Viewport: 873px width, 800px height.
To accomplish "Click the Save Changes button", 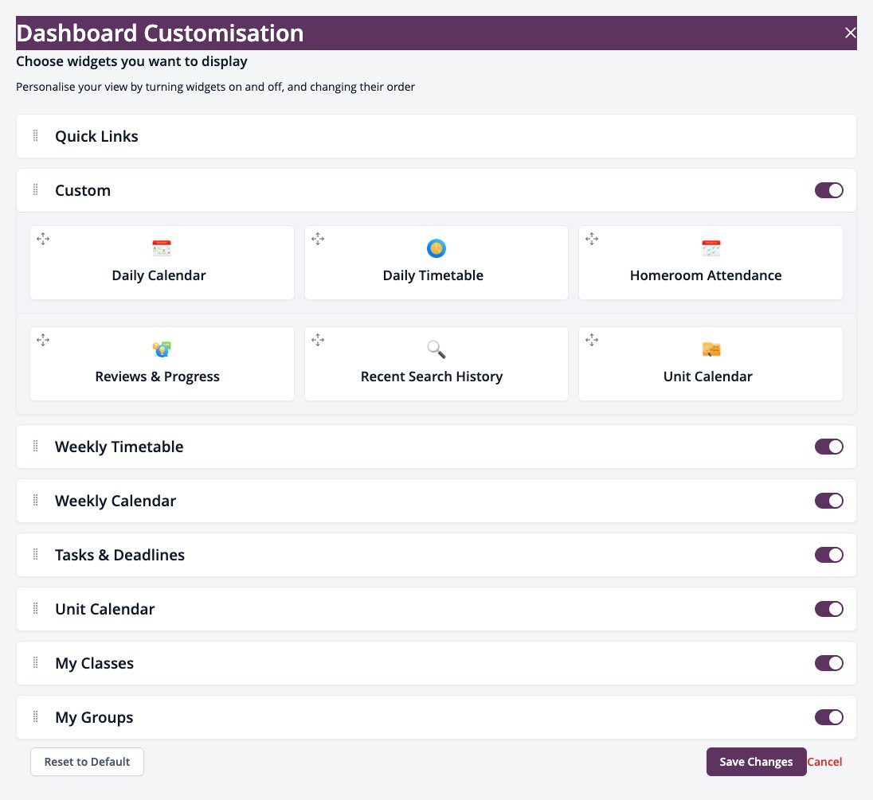I will (x=756, y=762).
